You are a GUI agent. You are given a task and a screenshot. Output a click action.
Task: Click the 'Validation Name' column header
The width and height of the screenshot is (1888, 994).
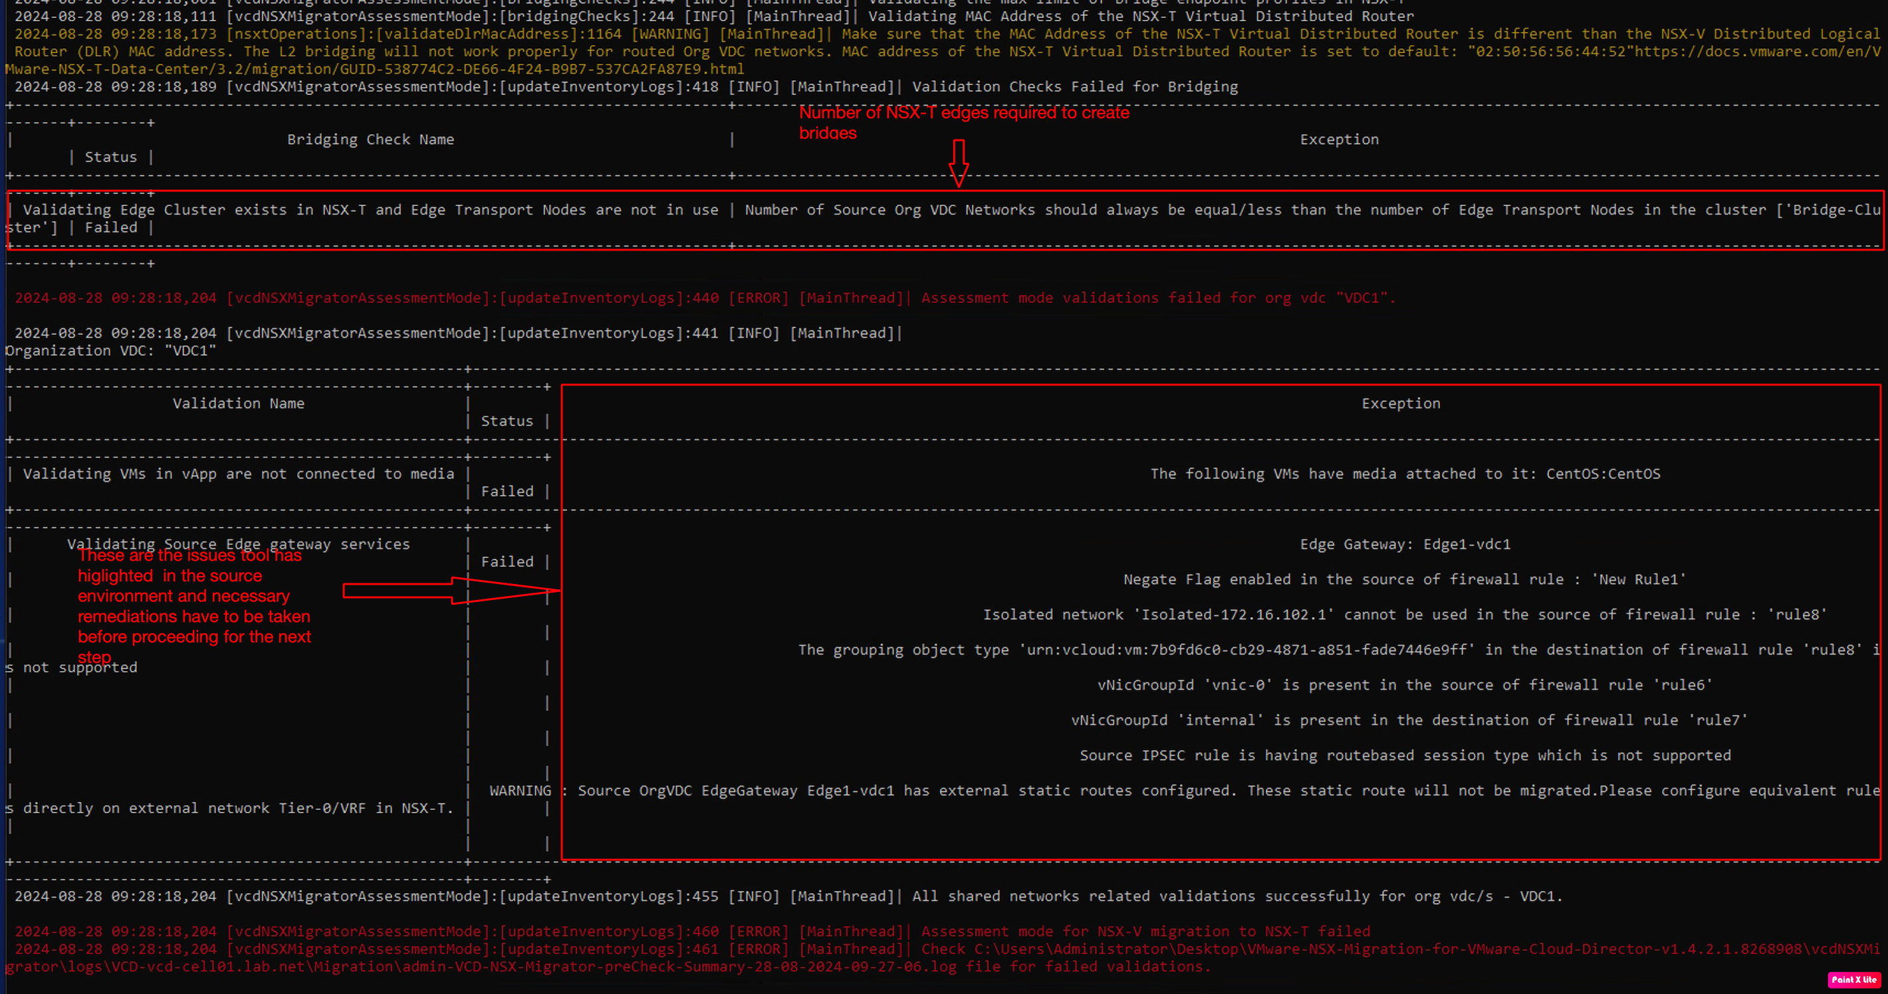238,403
